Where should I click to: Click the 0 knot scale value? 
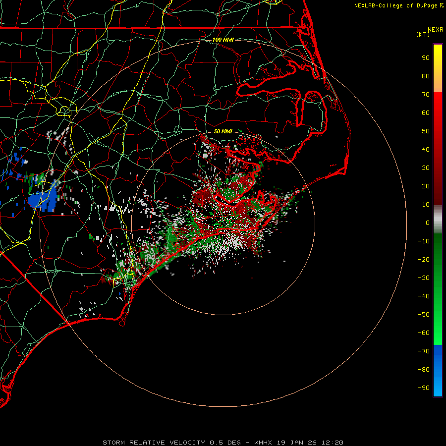pos(428,223)
